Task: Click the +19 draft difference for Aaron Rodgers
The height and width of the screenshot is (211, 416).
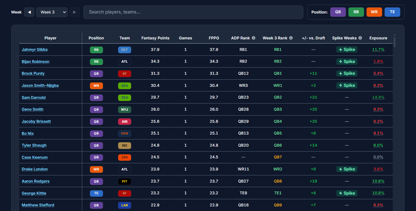Action: coord(313,181)
